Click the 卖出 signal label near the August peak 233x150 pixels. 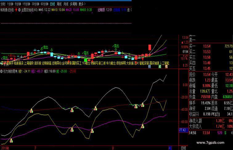pos(116,46)
